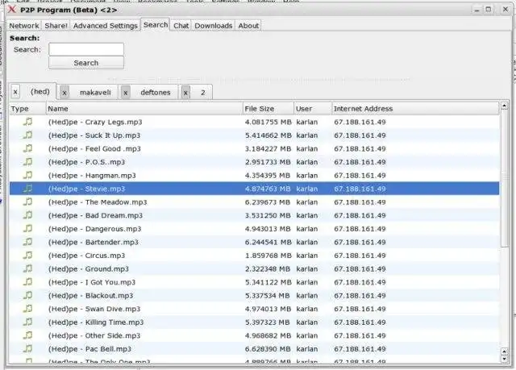Open the About tab
This screenshot has width=516, height=370.
tap(248, 25)
